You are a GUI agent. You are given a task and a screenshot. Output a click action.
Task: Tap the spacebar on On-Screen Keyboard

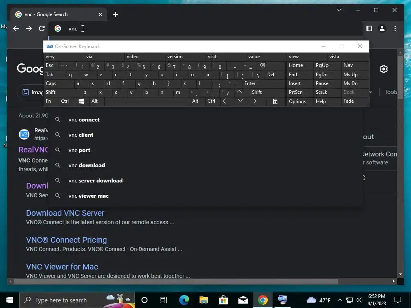pyautogui.click(x=147, y=101)
